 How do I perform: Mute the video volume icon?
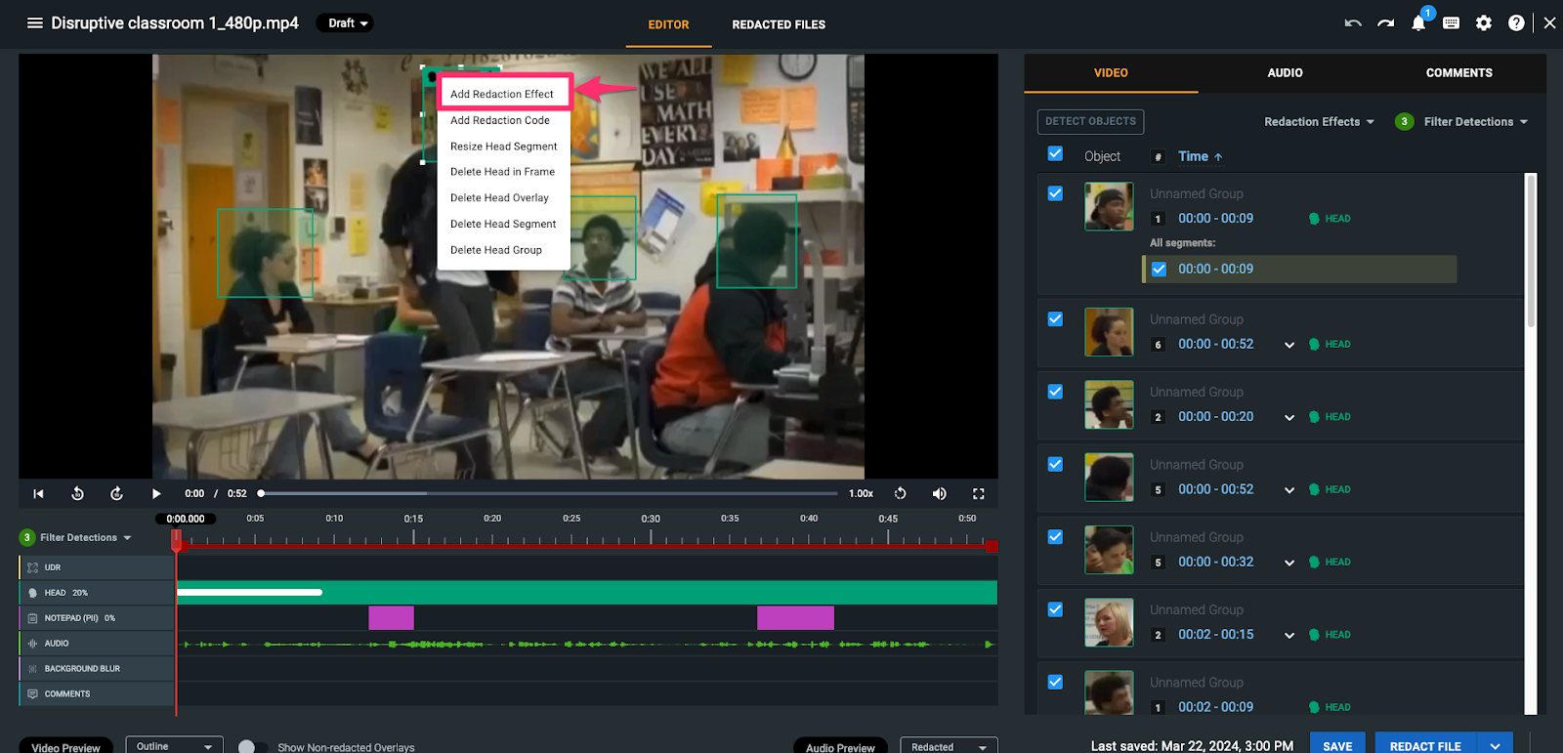click(939, 494)
